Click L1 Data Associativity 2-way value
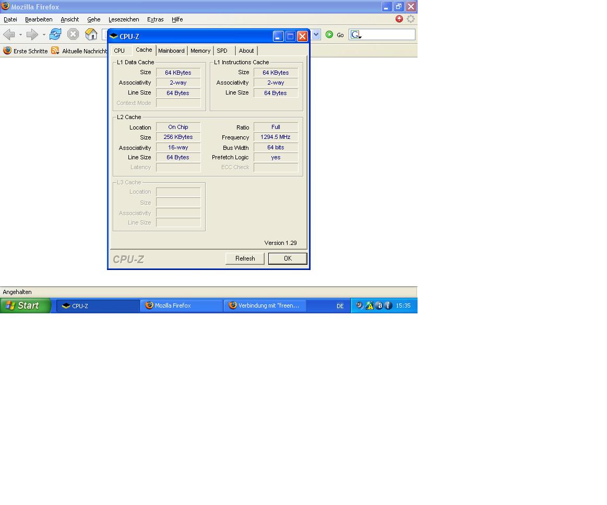Viewport: 607px width, 505px height. [x=178, y=83]
